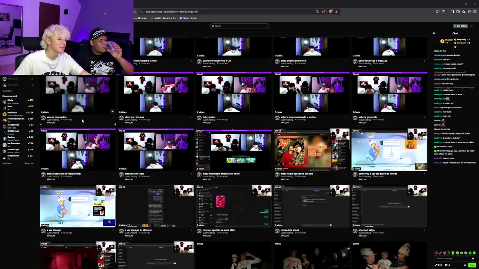This screenshot has width=479, height=269.
Task: Click the Get KICKs button
Action: 460,26
